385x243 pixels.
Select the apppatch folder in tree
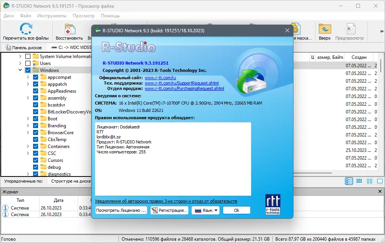coord(57,84)
